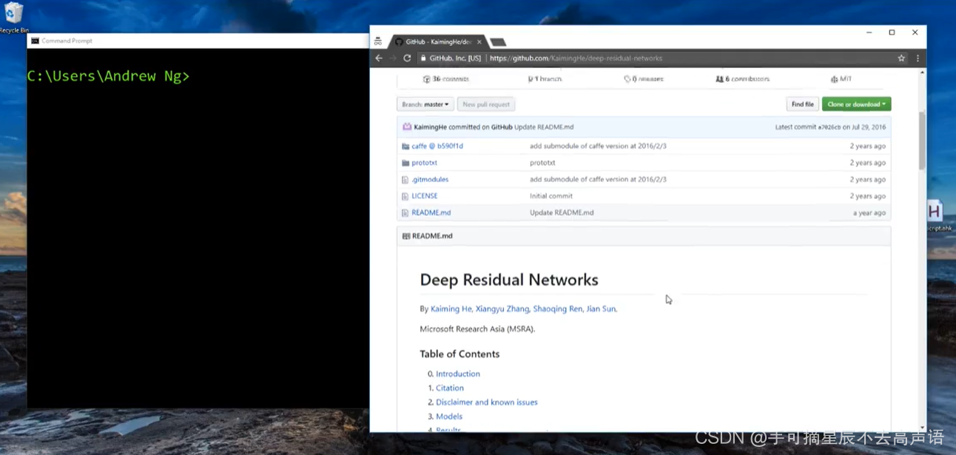Viewport: 956px width, 455px height.
Task: Click the secure lock icon in address bar
Action: [423, 58]
